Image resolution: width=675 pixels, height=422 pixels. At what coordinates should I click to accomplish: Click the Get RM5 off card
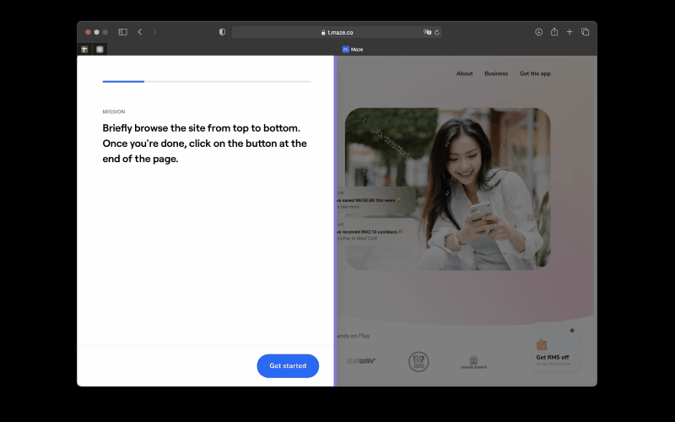(x=555, y=348)
